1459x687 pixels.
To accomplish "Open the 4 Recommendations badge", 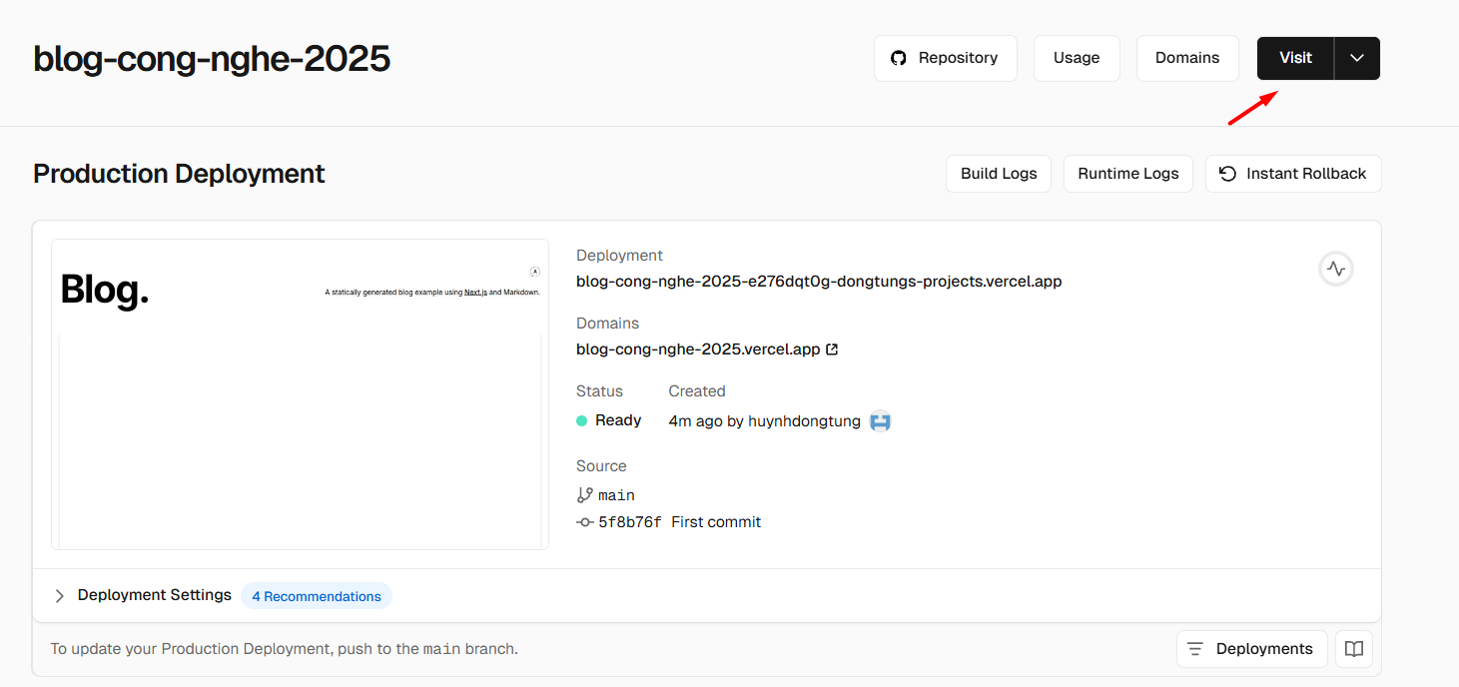I will [x=317, y=595].
